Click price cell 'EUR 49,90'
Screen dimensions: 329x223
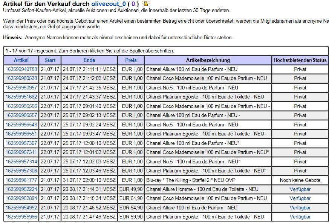pos(131,189)
